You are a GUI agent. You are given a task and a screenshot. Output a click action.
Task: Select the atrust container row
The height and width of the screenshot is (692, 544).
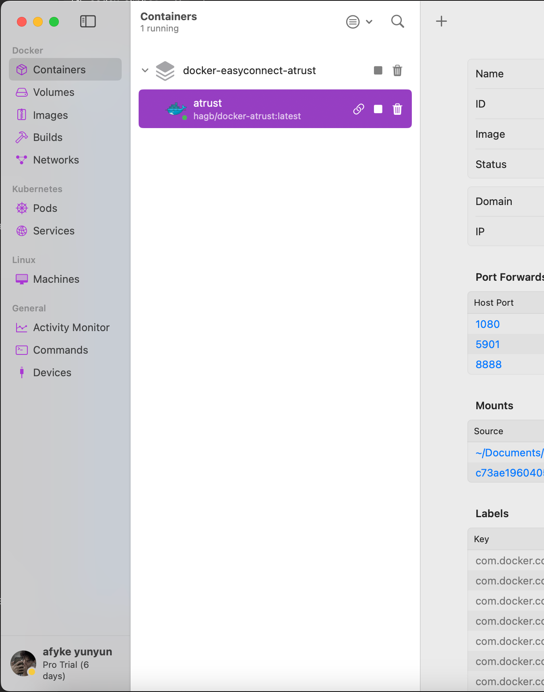[x=275, y=109]
